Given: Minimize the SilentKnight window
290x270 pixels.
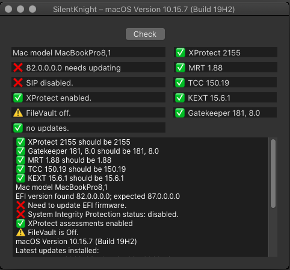Looking at the screenshot, I should (x=20, y=9).
